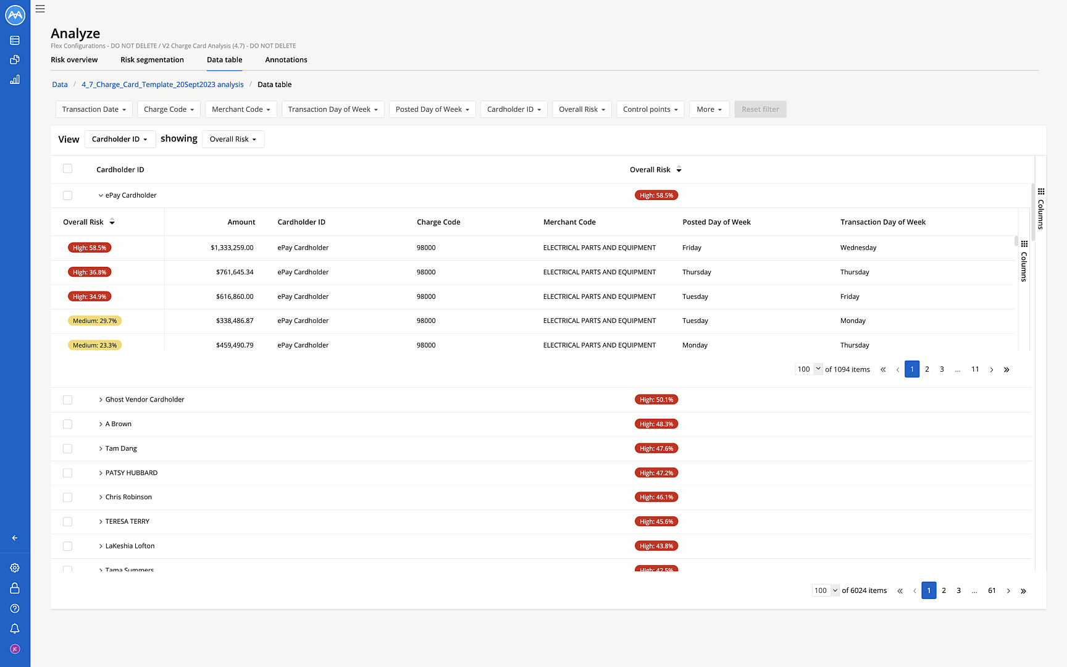This screenshot has width=1067, height=667.
Task: Open notifications bell icon
Action: [x=15, y=629]
